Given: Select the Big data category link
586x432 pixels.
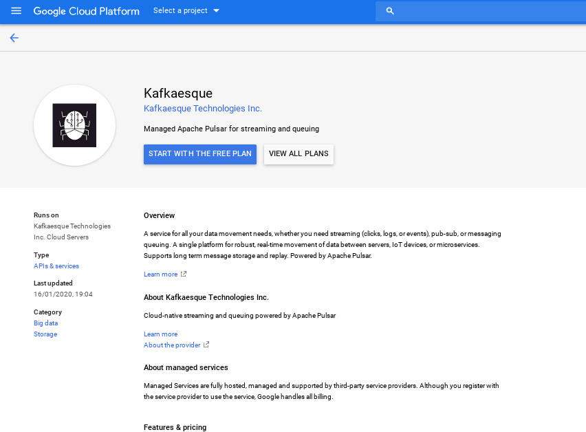Looking at the screenshot, I should point(45,323).
